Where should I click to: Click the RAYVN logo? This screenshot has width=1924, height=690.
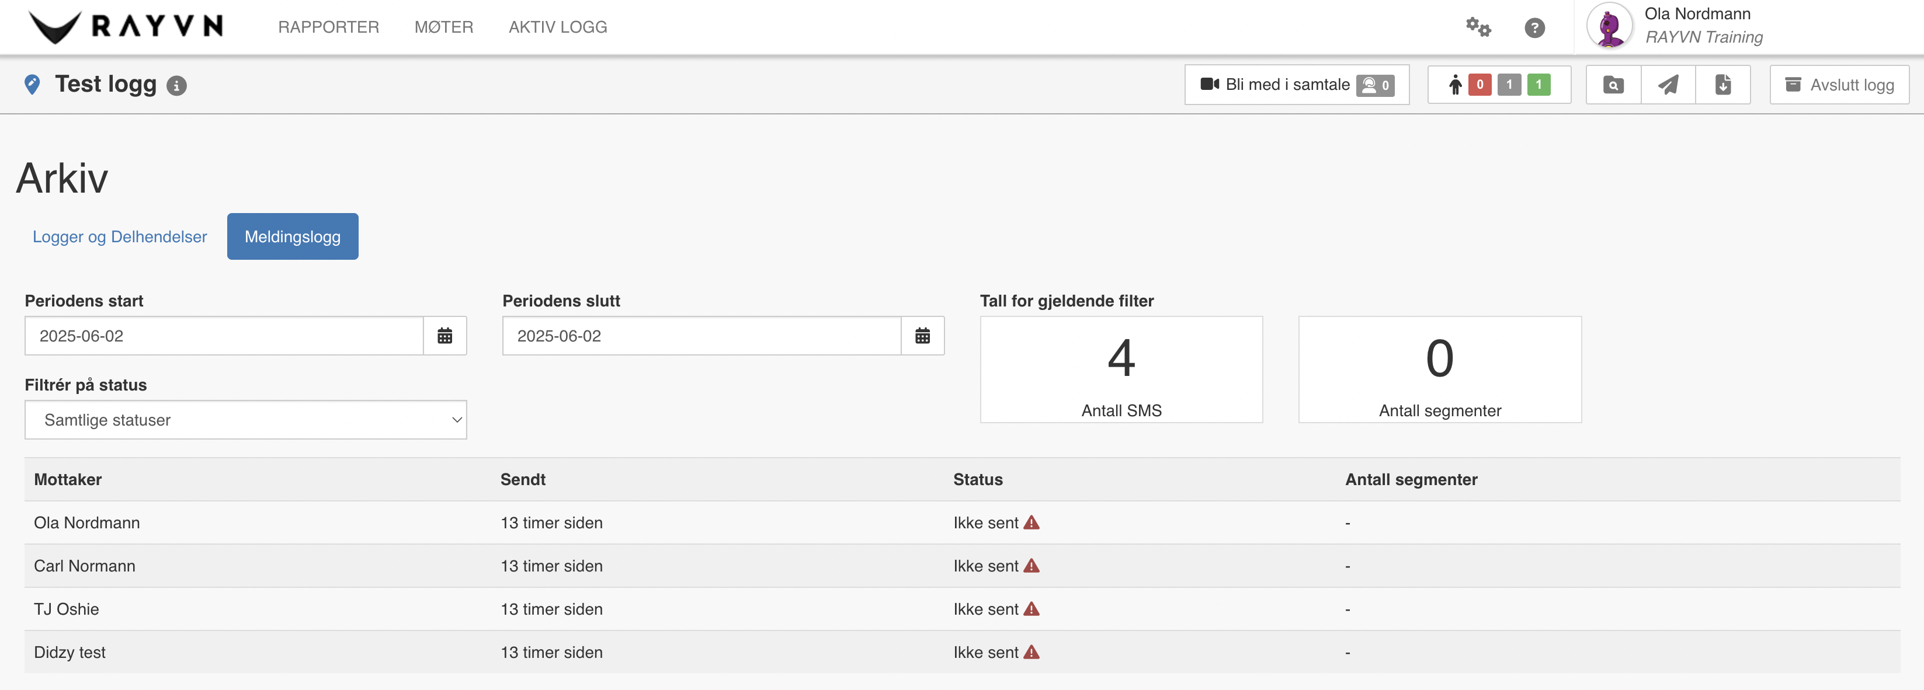pyautogui.click(x=126, y=27)
